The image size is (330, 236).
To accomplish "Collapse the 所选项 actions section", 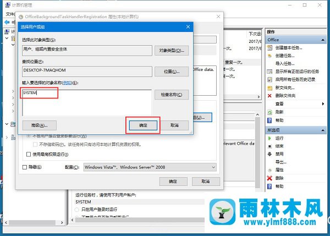I will coord(323,130).
